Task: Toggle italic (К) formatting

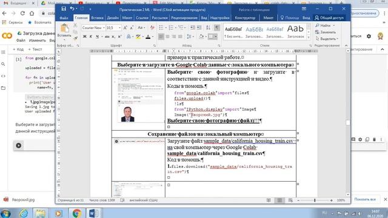Action: [90, 36]
